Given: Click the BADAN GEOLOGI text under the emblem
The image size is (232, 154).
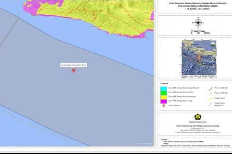Looking at the screenshot, I should pos(198,122).
